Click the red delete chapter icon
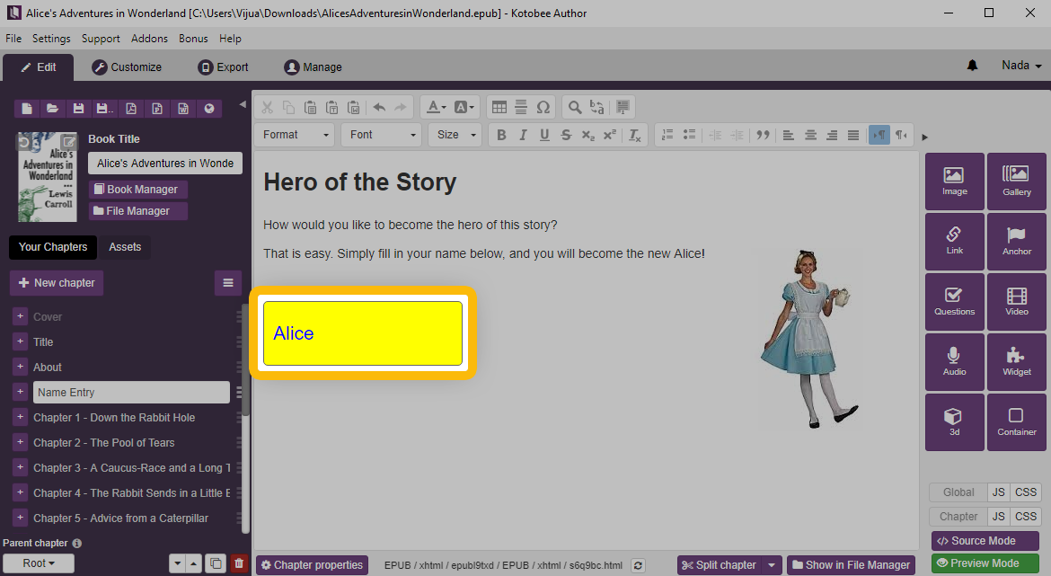 238,563
